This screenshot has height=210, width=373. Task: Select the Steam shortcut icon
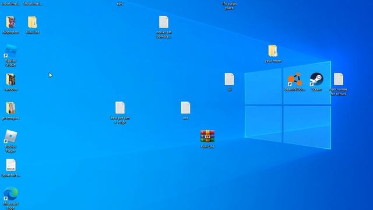click(x=316, y=79)
